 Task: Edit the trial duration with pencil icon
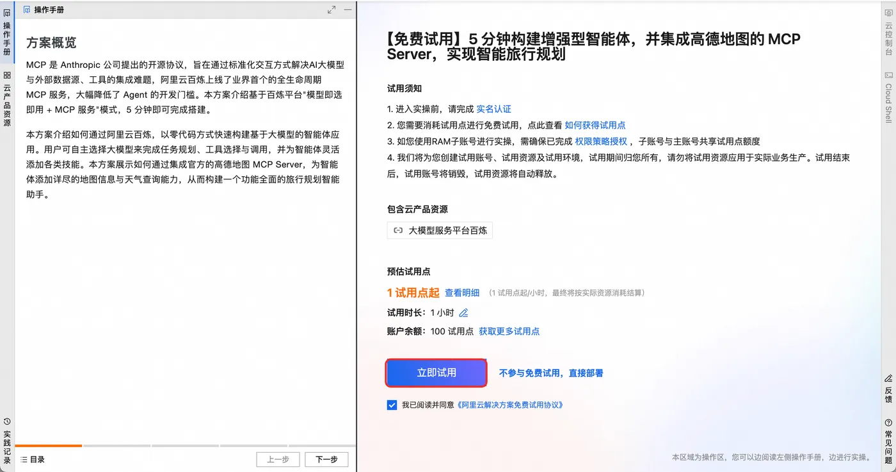point(464,313)
